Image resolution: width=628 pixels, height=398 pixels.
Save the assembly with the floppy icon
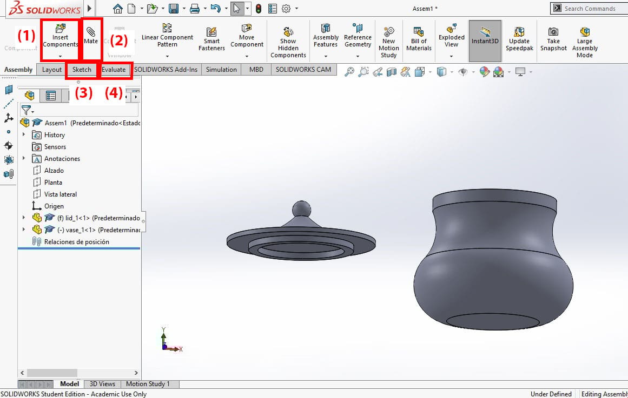click(174, 9)
